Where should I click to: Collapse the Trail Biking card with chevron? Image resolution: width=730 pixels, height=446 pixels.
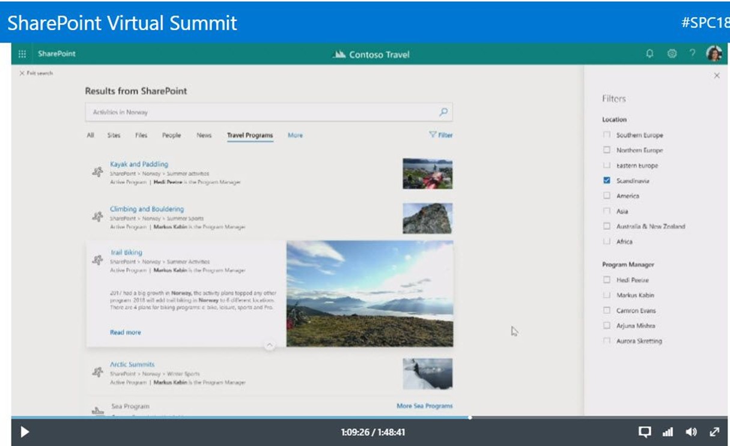click(x=269, y=345)
